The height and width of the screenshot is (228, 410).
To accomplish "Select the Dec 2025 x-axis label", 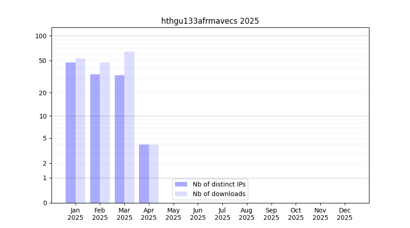I will click(344, 214).
